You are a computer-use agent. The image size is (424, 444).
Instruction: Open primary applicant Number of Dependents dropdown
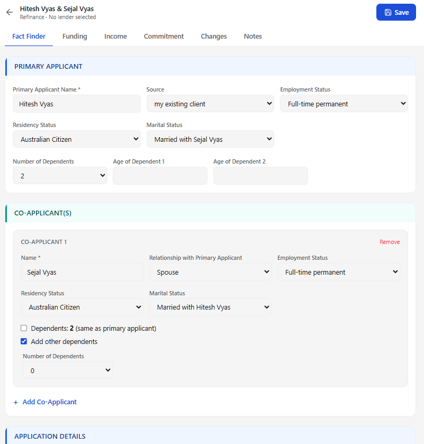pos(60,176)
